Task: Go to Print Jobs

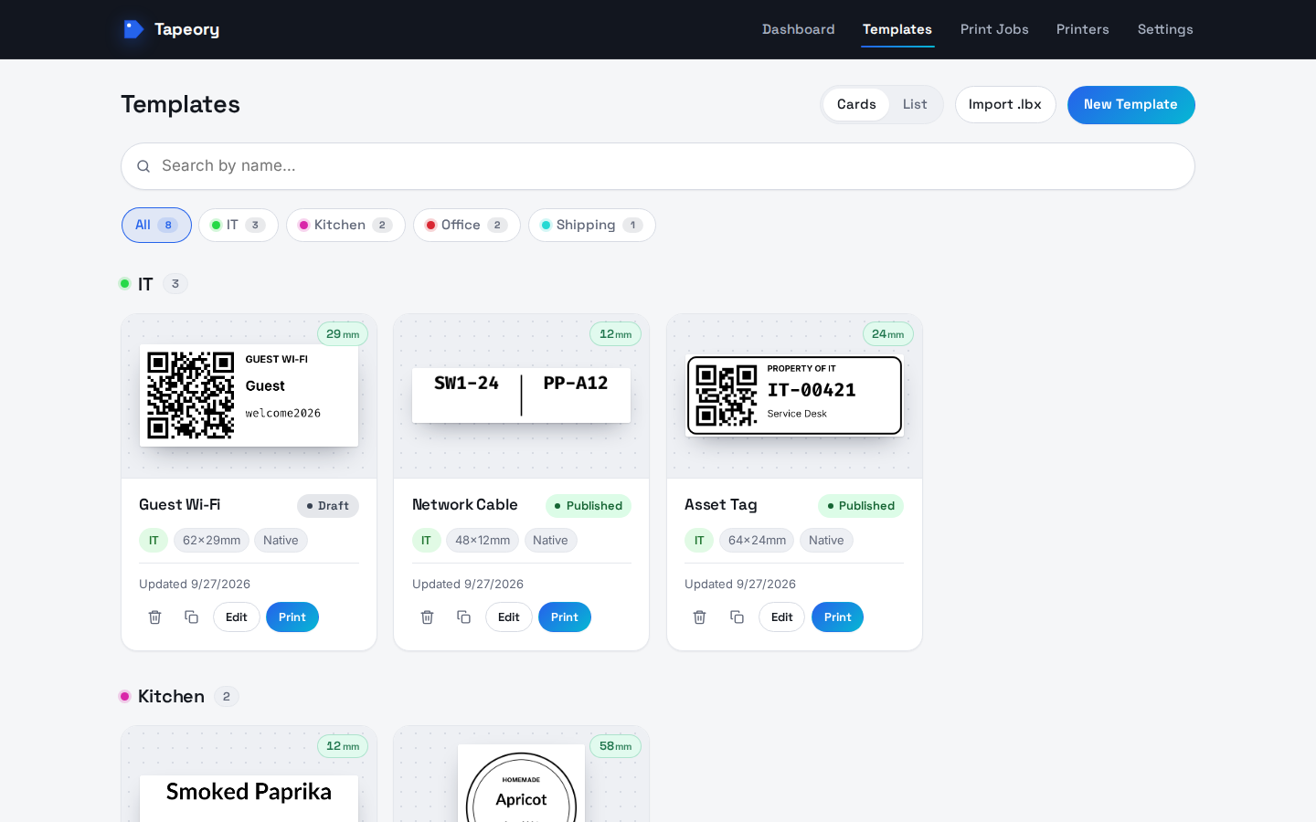Action: click(x=994, y=29)
